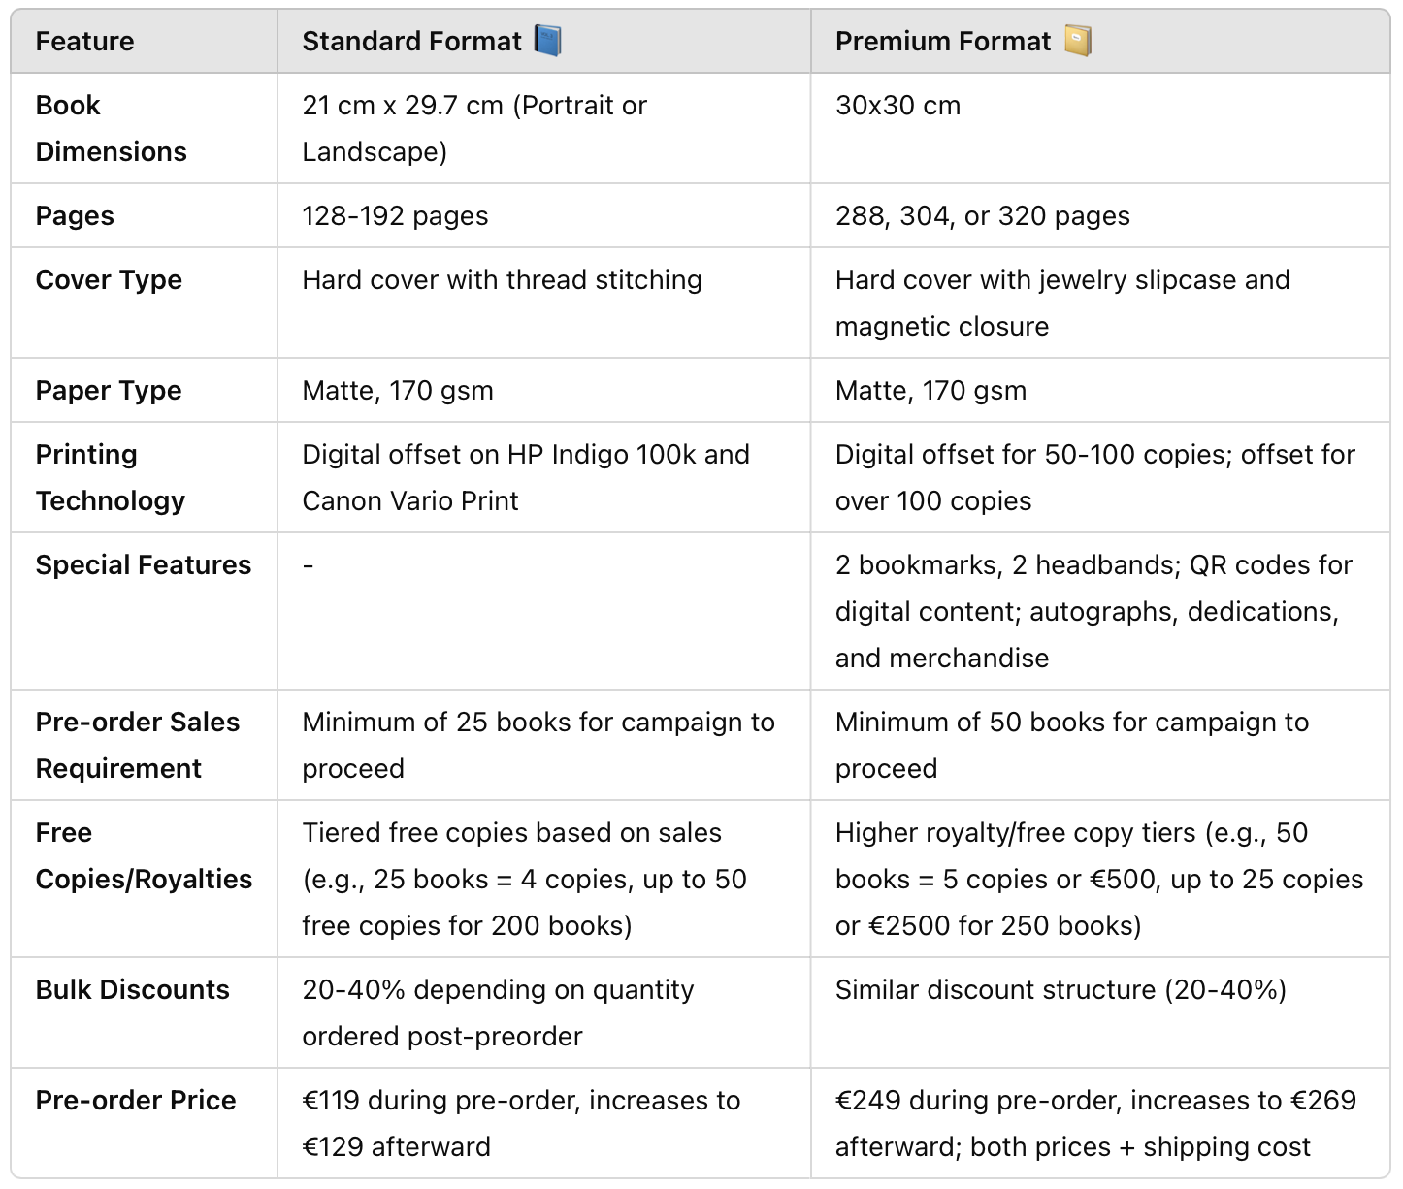Click the yellow notebook icon beside Premium Format
The height and width of the screenshot is (1189, 1403).
[x=1078, y=42]
